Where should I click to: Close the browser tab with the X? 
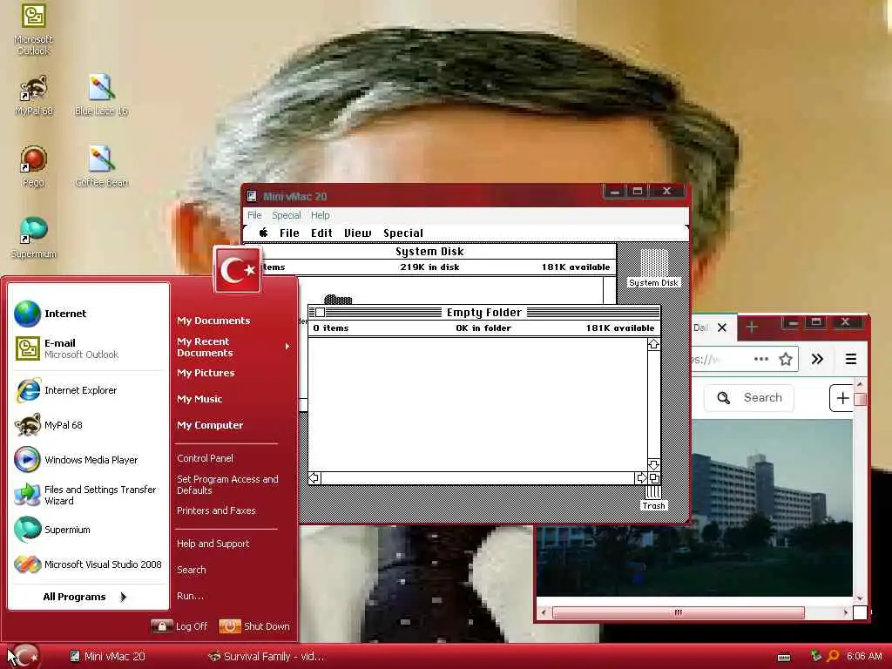(x=722, y=328)
